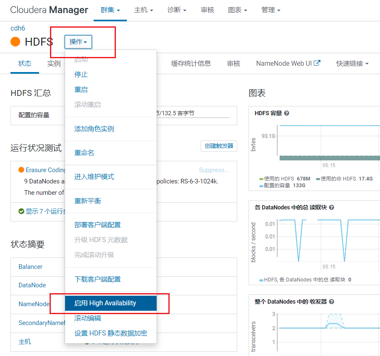Click the Cloudera Manager logo

coord(49,10)
